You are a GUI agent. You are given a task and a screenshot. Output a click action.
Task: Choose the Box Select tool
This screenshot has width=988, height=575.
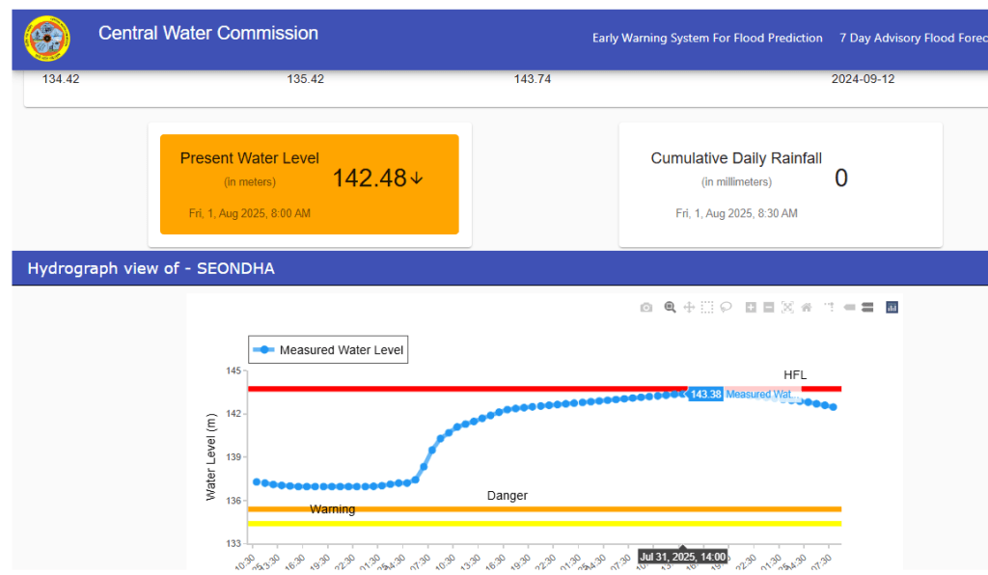(x=707, y=308)
